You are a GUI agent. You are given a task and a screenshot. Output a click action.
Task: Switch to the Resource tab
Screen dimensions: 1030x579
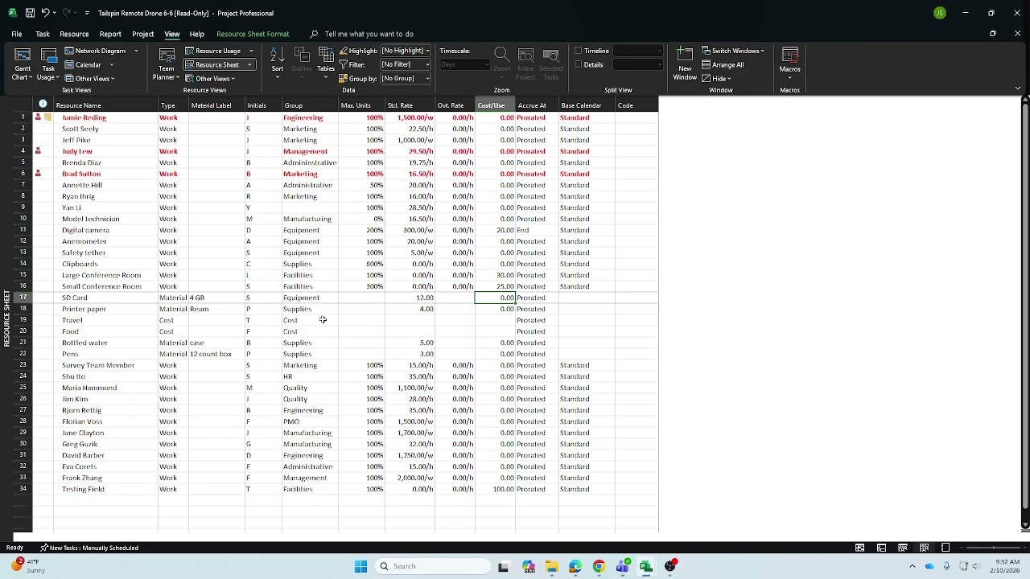(x=74, y=34)
